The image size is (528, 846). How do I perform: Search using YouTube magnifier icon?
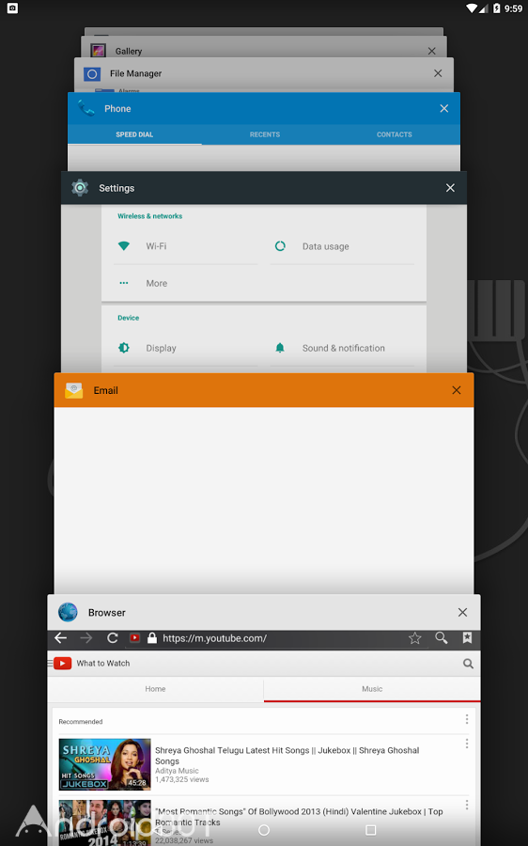[x=468, y=664]
